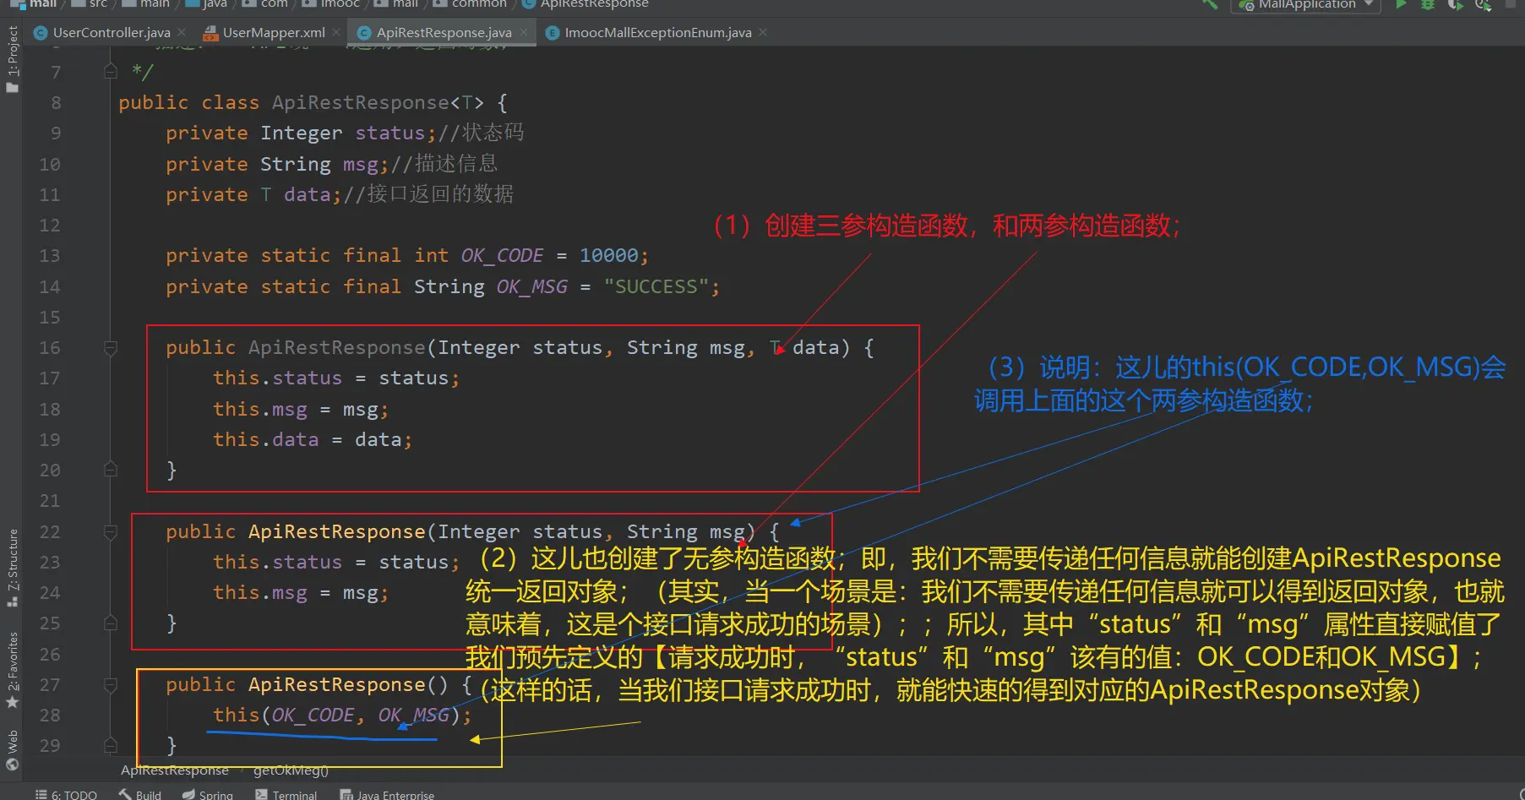Click getOkMeg() in the bottom editor breadcrumb
1525x800 pixels.
coord(291,770)
